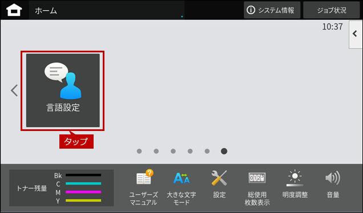The height and width of the screenshot is (213, 363).
Task: Enable 大きな文字モード large text mode
Action: click(181, 187)
